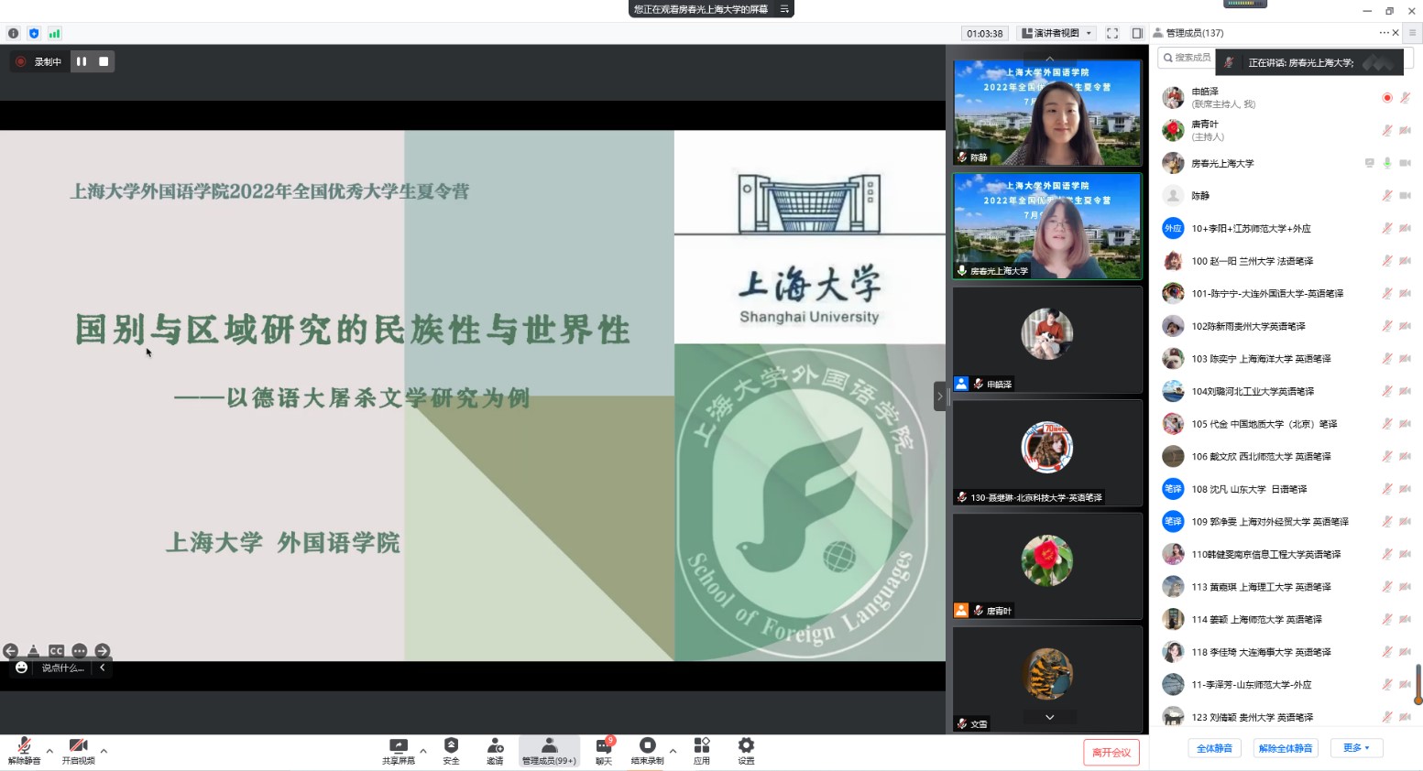Select member 100 赵一阳 兰州大学 法语笔译
This screenshot has height=771, width=1423.
(1286, 261)
